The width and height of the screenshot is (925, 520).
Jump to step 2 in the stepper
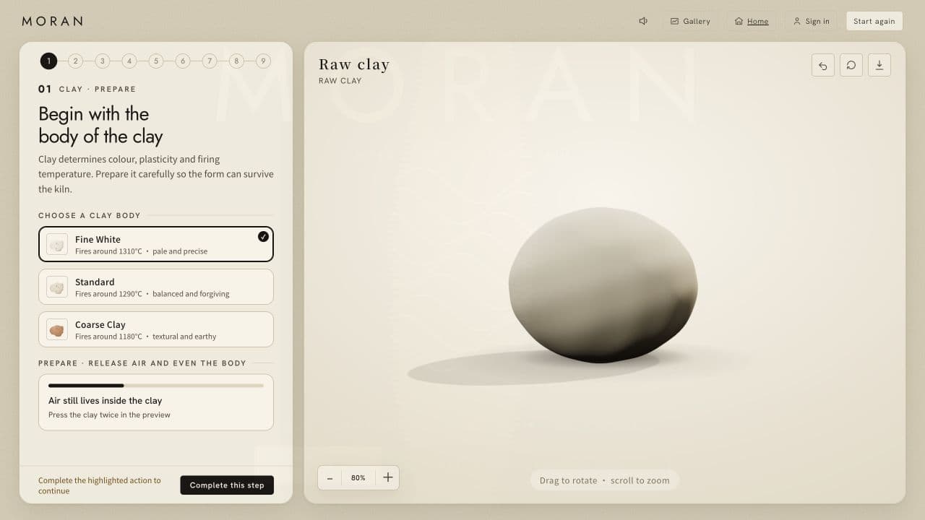click(x=75, y=61)
